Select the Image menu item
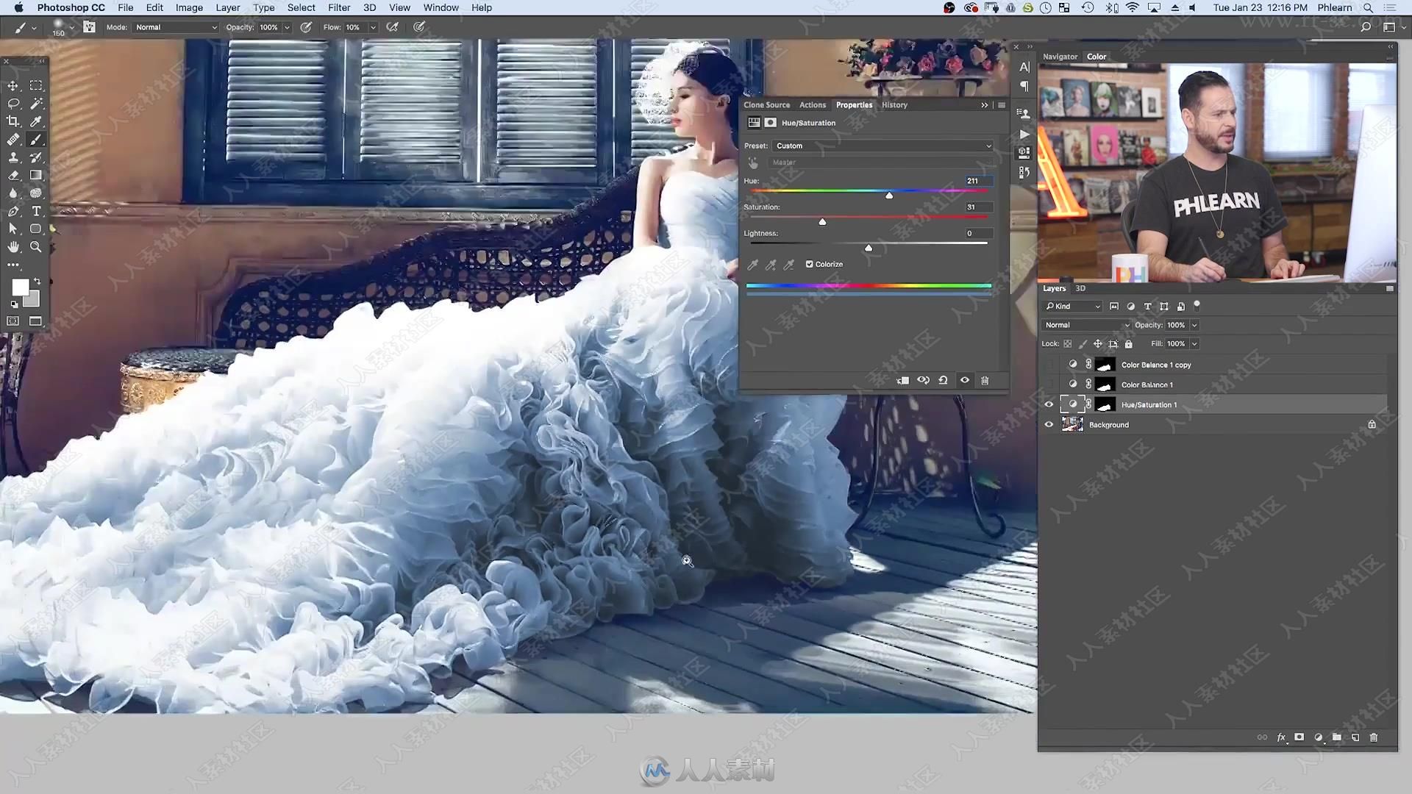Viewport: 1412px width, 794px height. coord(188,7)
